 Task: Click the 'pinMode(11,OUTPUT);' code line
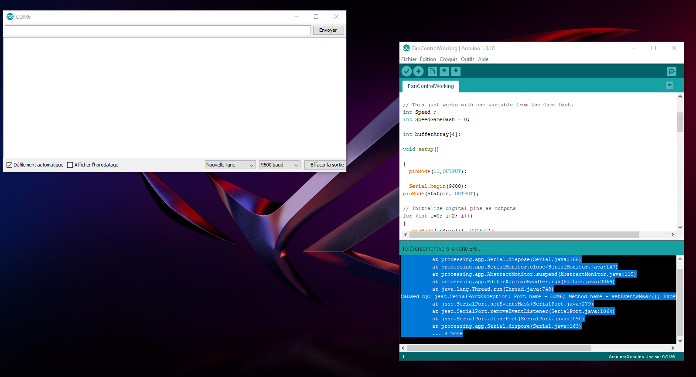point(438,171)
